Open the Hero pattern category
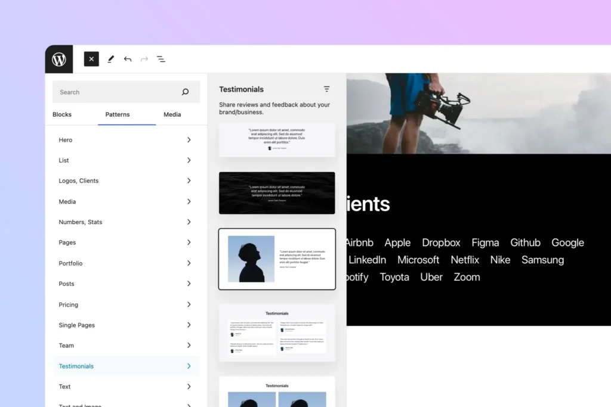611x407 pixels. 126,139
